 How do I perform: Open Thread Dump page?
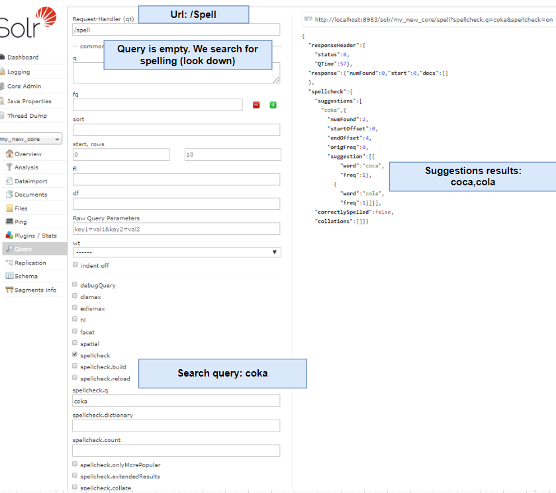click(x=27, y=116)
